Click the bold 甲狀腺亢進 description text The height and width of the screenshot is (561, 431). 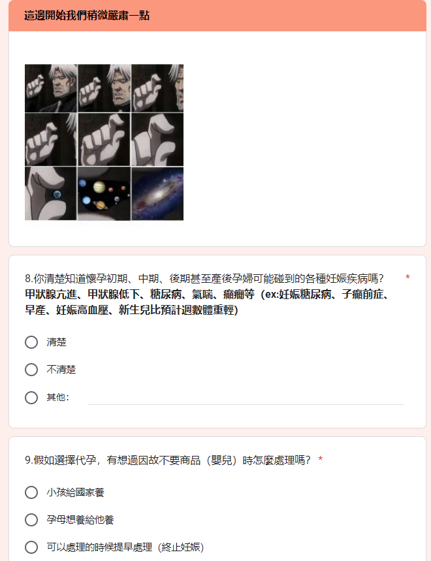[x=208, y=302]
